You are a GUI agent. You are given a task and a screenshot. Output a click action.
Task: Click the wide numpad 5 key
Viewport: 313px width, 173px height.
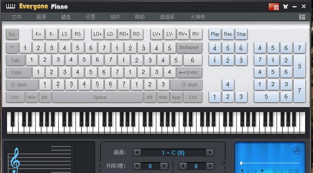coord(266,97)
